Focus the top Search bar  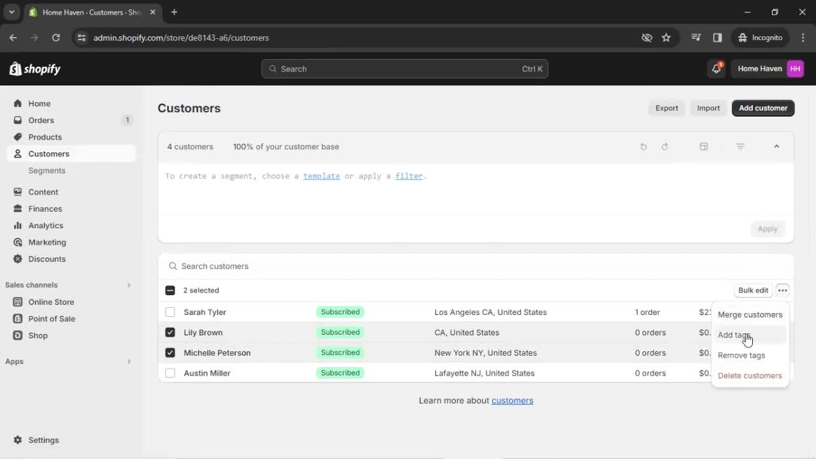click(x=405, y=69)
